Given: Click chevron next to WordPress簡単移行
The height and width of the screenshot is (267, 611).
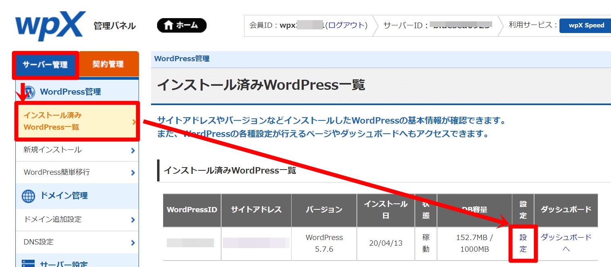Looking at the screenshot, I should [x=133, y=173].
